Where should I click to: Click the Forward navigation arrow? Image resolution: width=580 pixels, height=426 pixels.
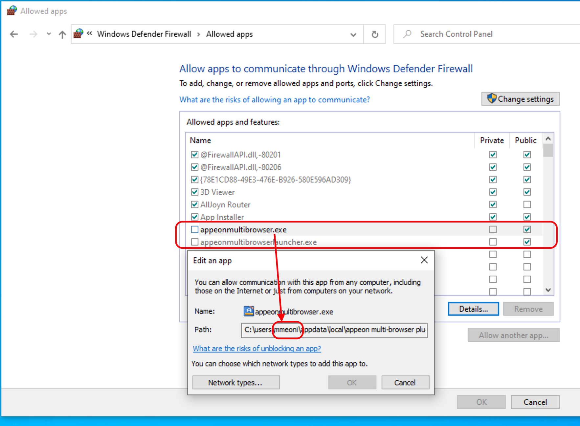pyautogui.click(x=33, y=34)
